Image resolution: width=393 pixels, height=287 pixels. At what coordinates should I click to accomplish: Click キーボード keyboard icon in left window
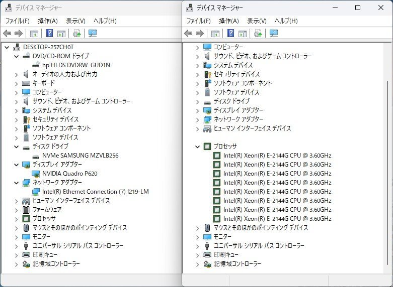26,83
